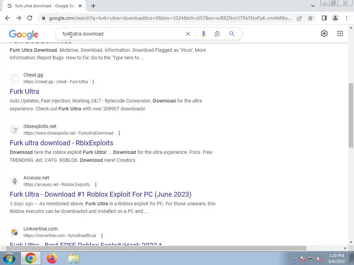
Task: Open the Google apps grid
Action: tap(340, 33)
